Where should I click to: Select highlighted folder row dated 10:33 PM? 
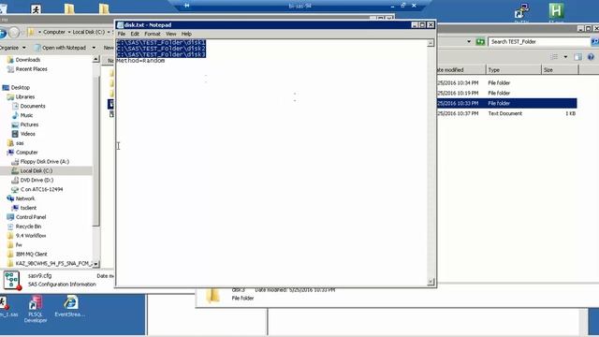(x=507, y=103)
